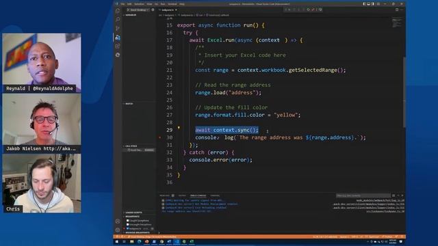
Task: Open the Help menu
Action: tap(182, 4)
